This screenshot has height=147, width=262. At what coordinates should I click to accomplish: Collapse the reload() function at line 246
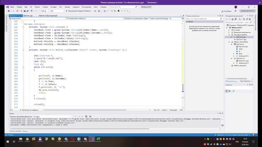[23, 27]
